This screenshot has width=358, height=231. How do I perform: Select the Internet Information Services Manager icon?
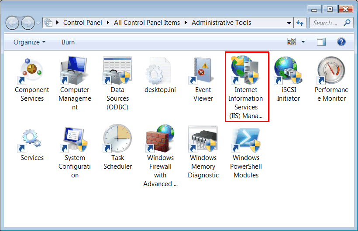[245, 70]
